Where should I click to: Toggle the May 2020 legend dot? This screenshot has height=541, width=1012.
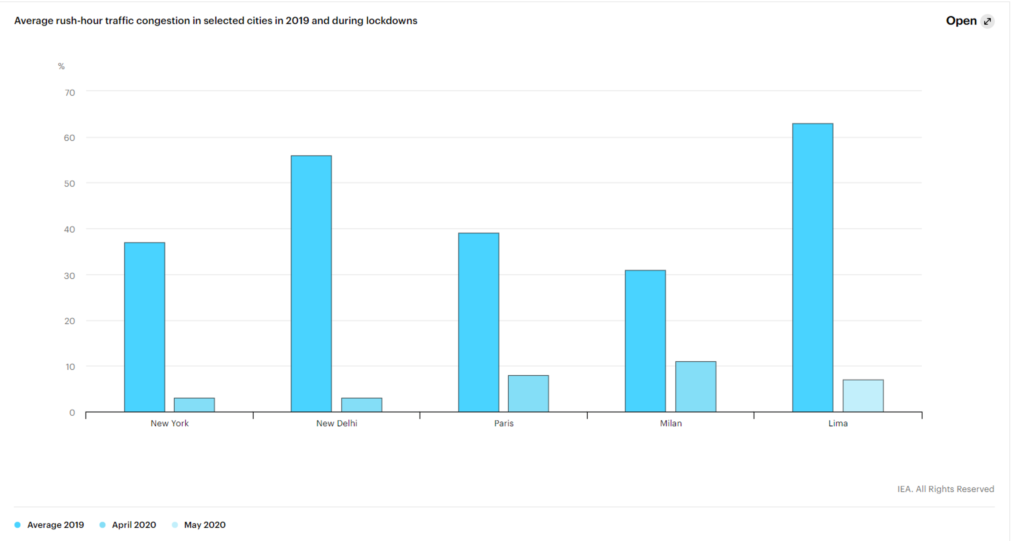tap(175, 525)
